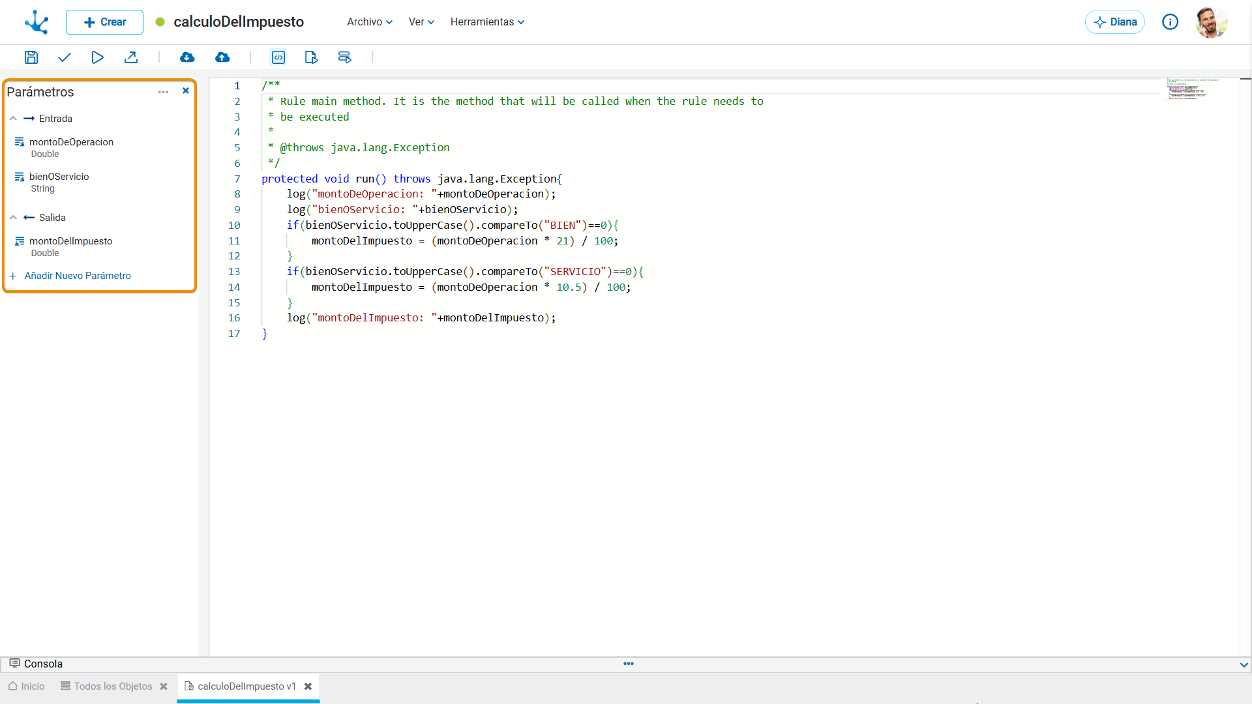Click the green status dot indicator
Viewport: 1252px width, 704px height.
pos(160,22)
